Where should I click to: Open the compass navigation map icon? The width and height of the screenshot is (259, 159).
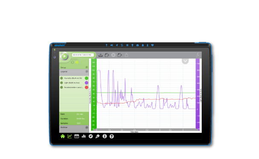click(x=91, y=136)
